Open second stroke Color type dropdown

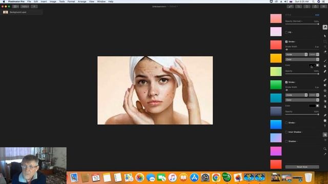302,100
